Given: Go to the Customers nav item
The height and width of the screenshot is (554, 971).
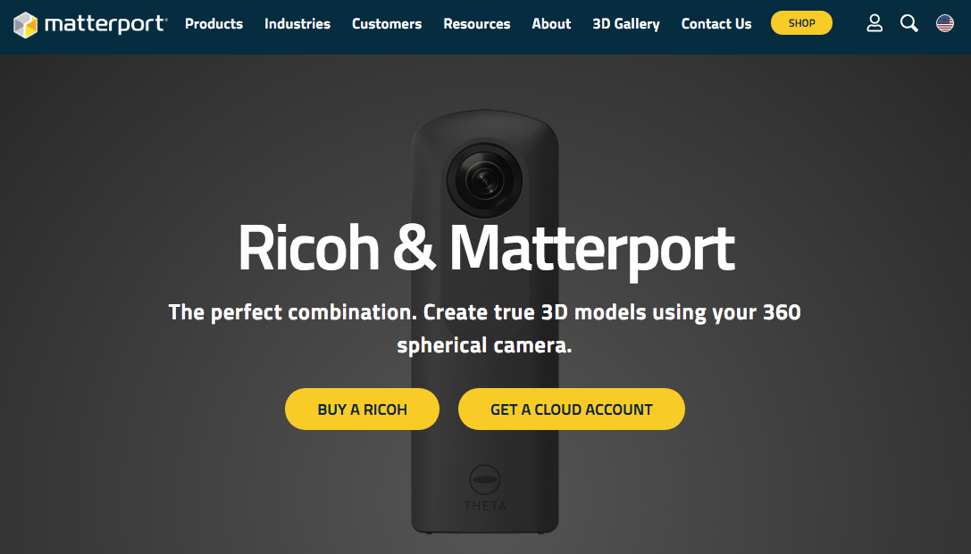Looking at the screenshot, I should click(x=387, y=24).
